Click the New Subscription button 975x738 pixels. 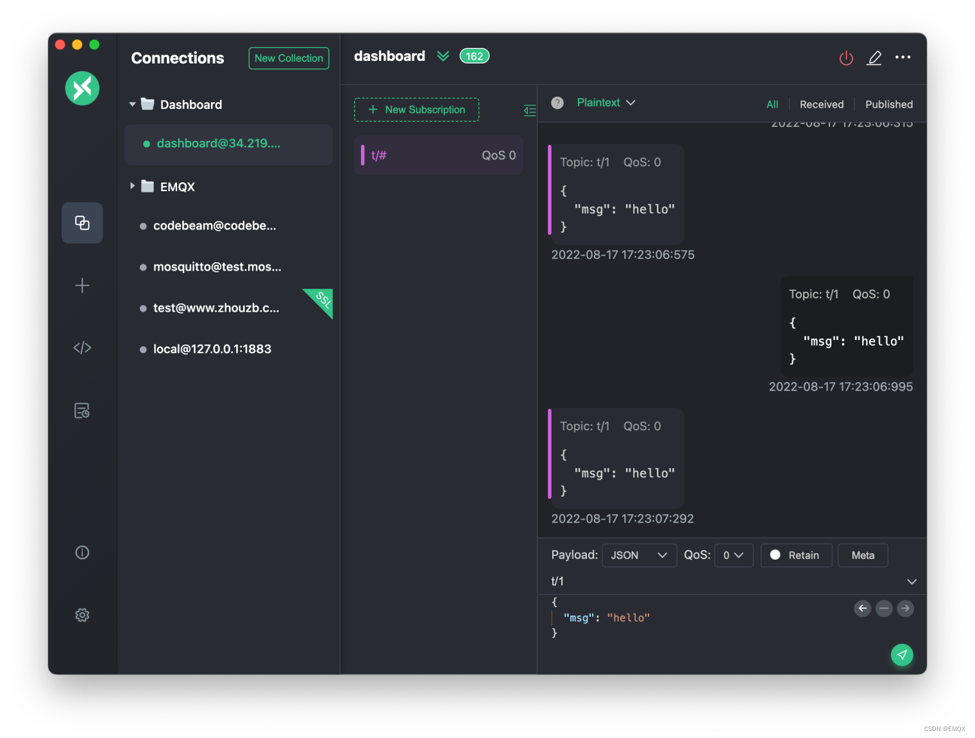click(x=416, y=110)
